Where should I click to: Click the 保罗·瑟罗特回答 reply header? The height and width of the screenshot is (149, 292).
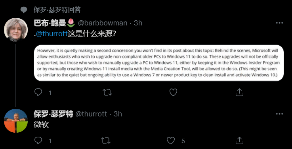57,10
